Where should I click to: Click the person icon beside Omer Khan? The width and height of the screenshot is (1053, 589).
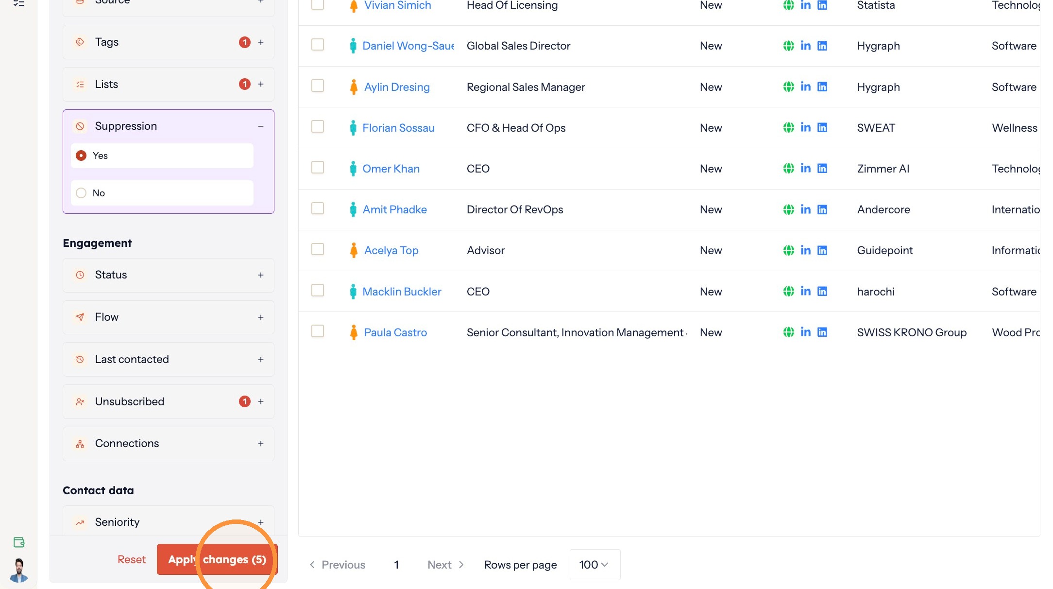click(353, 169)
